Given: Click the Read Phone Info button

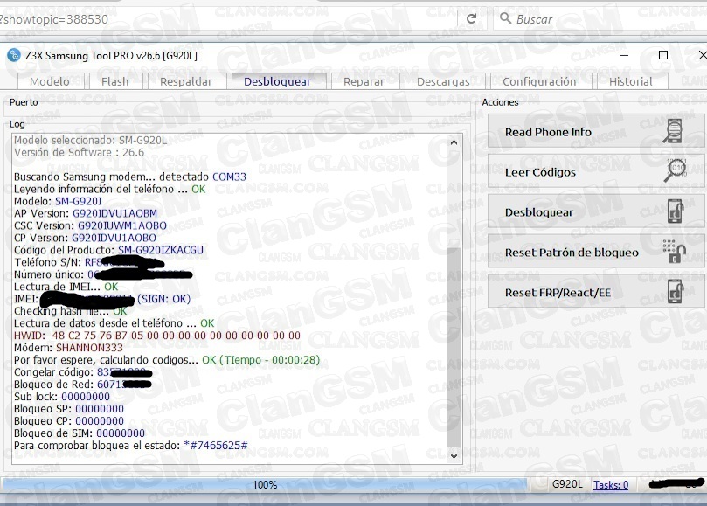Looking at the screenshot, I should click(x=596, y=131).
